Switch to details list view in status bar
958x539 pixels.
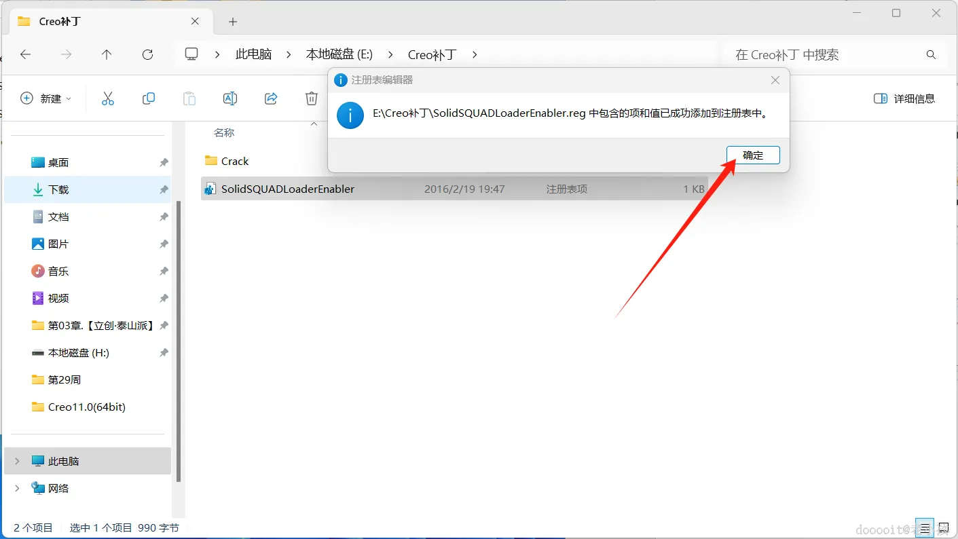925,527
